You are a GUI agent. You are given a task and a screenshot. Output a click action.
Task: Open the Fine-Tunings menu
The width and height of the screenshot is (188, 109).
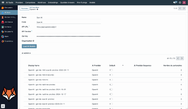pyautogui.click(x=82, y=2)
